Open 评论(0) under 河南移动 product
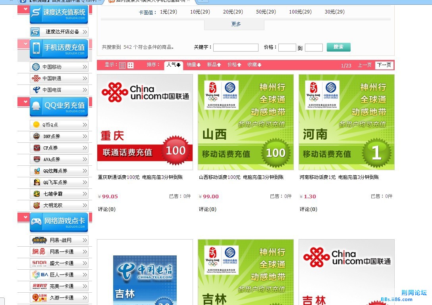 click(x=308, y=209)
